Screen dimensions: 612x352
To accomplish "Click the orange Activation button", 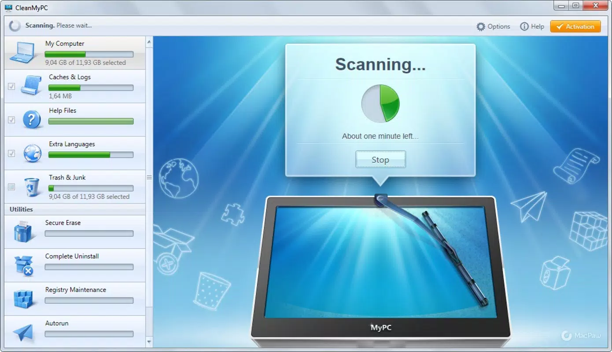I will point(575,26).
